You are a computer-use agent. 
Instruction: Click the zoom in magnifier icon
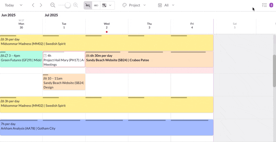click(76, 5)
